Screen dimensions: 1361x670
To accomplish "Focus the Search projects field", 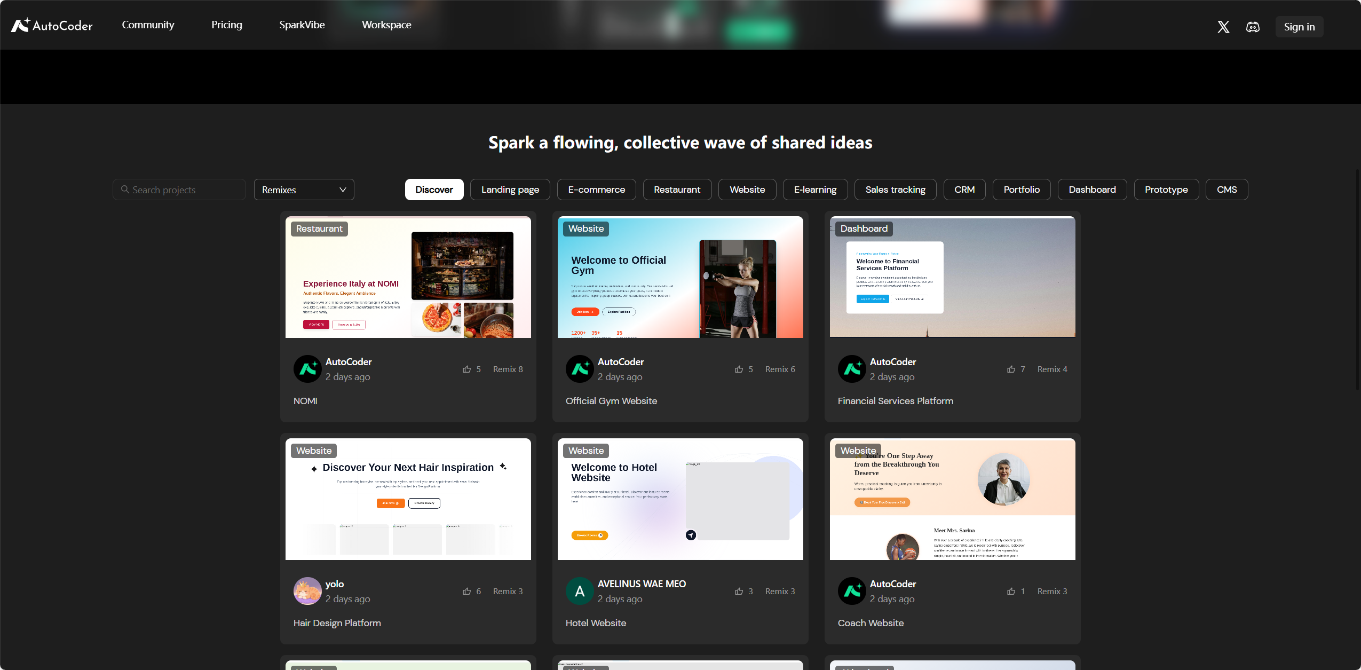I will pos(179,190).
